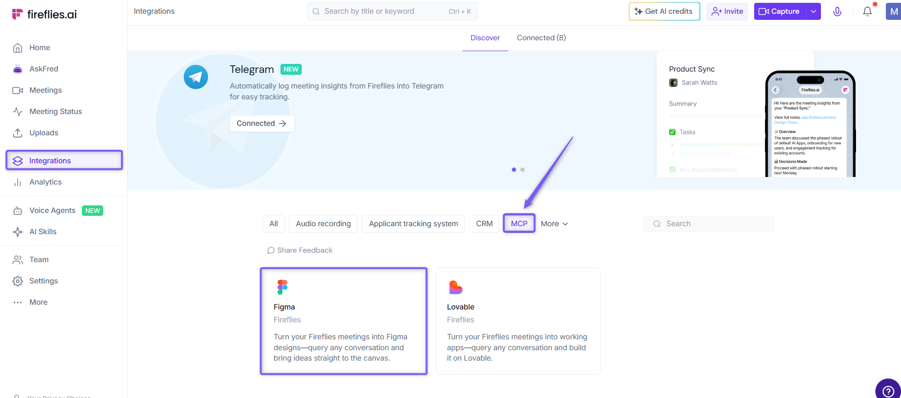Open the Lovable integration card
This screenshot has height=398, width=901.
[x=518, y=321]
